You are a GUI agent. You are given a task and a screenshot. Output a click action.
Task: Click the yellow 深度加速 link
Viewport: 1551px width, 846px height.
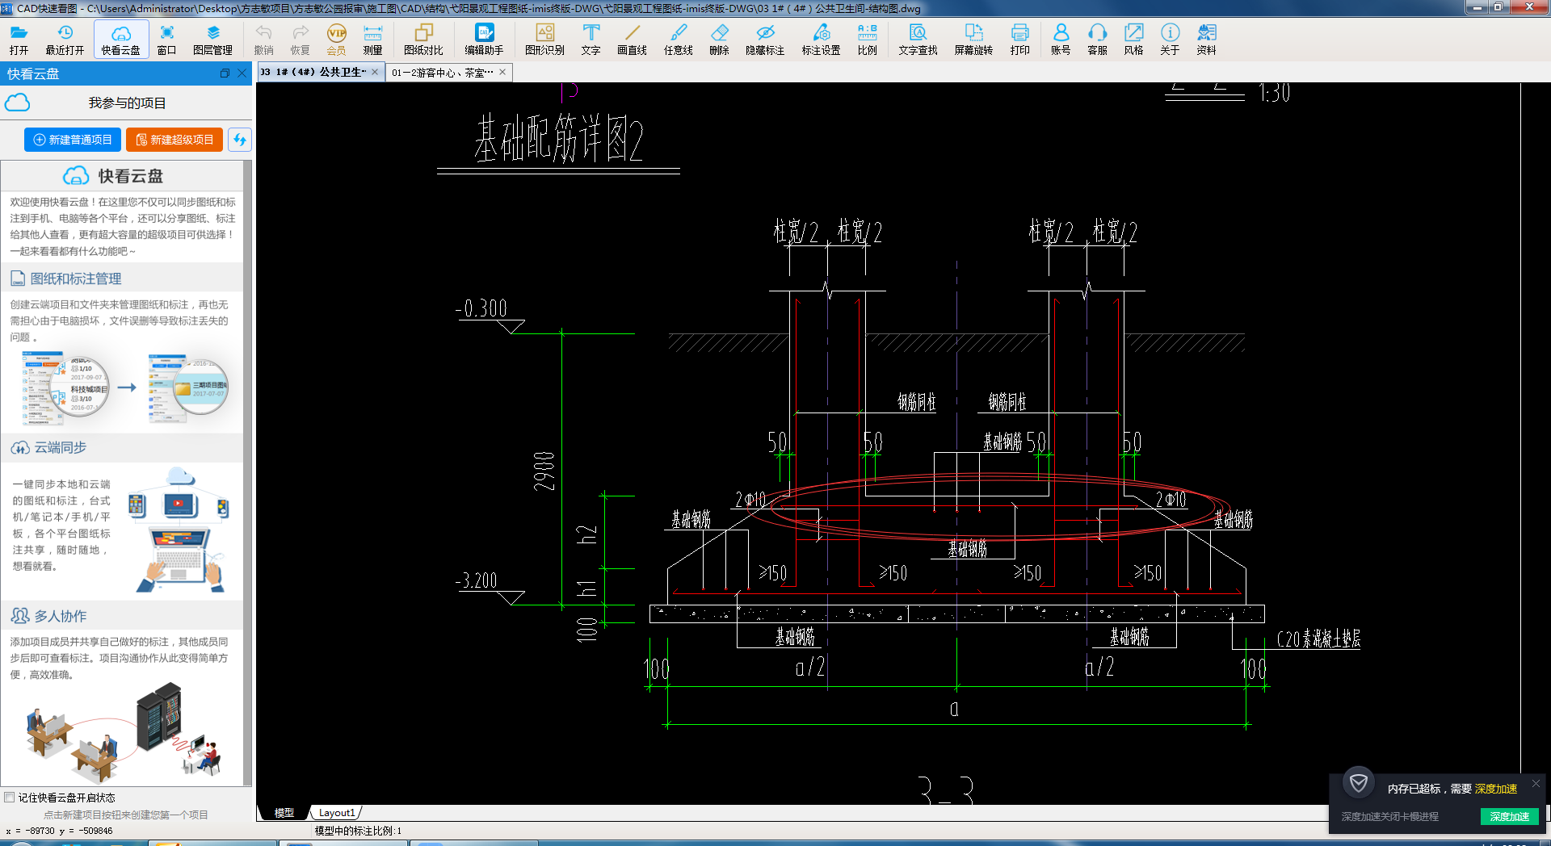1496,789
